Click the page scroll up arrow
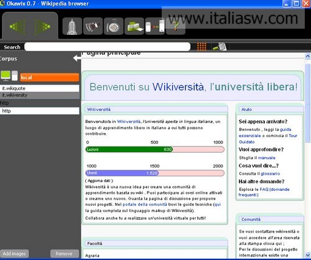Image resolution: width=311 pixels, height=260 pixels. 308,56
